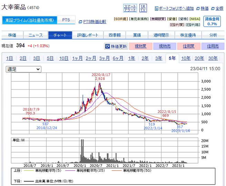Click the 2023/1/16 low label
This screenshot has width=226, height=186.
coord(181,129)
